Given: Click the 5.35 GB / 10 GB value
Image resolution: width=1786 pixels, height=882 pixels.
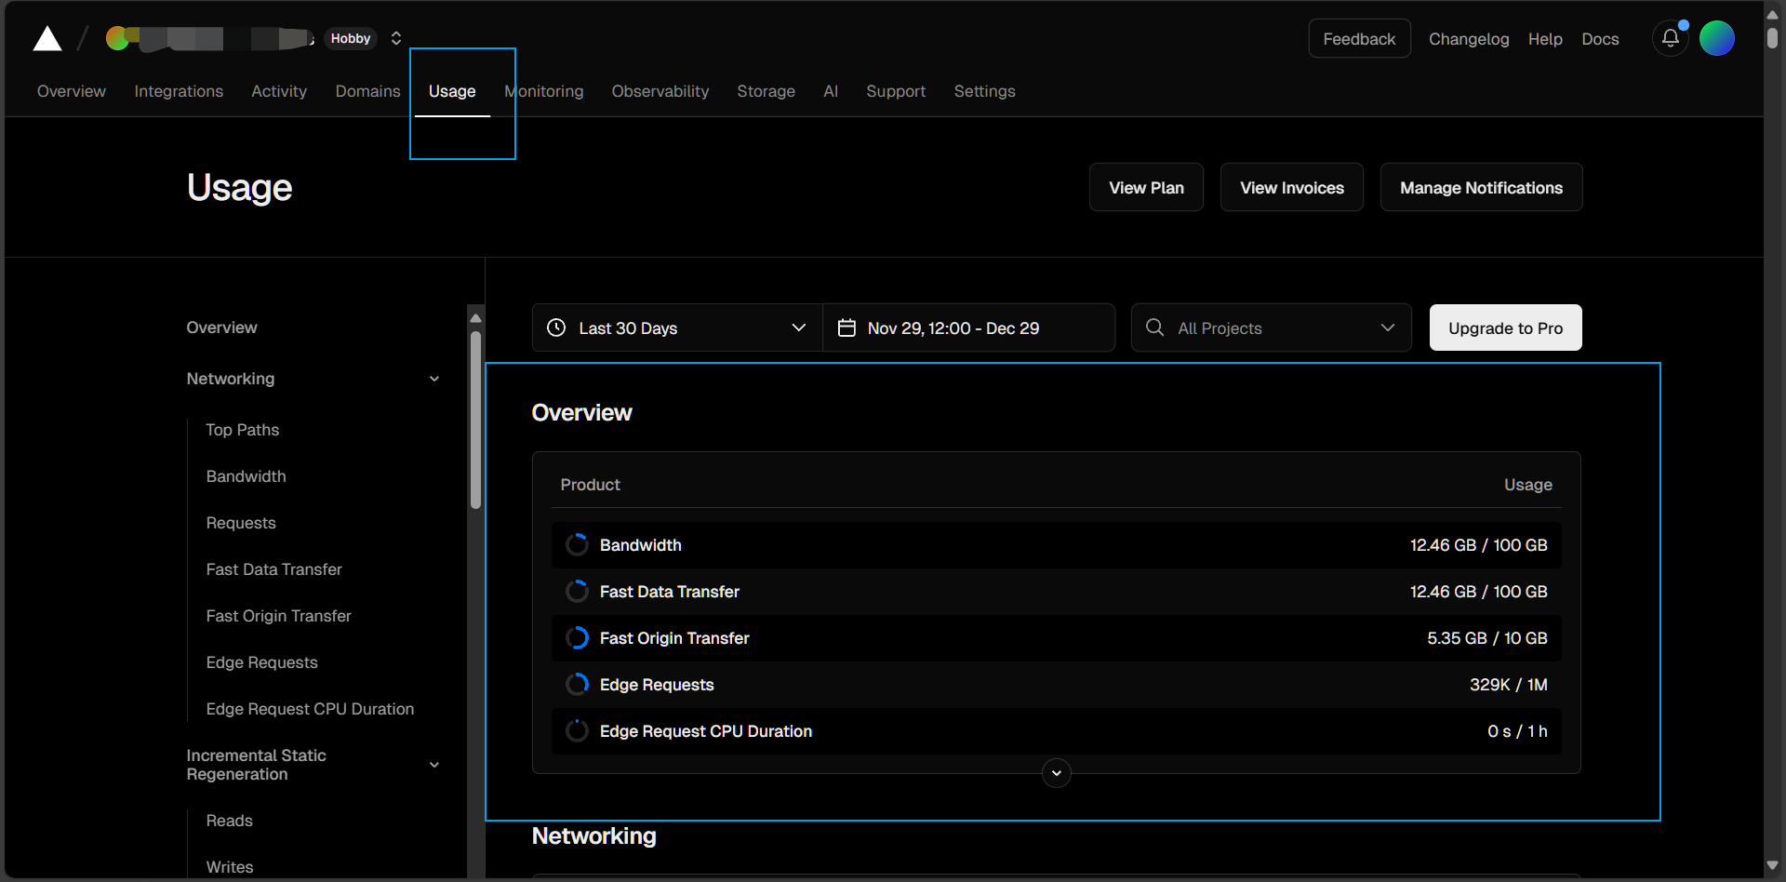Looking at the screenshot, I should 1487,638.
